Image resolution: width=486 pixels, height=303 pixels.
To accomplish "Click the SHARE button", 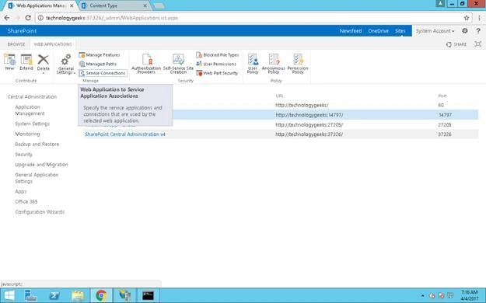I will tap(456, 44).
